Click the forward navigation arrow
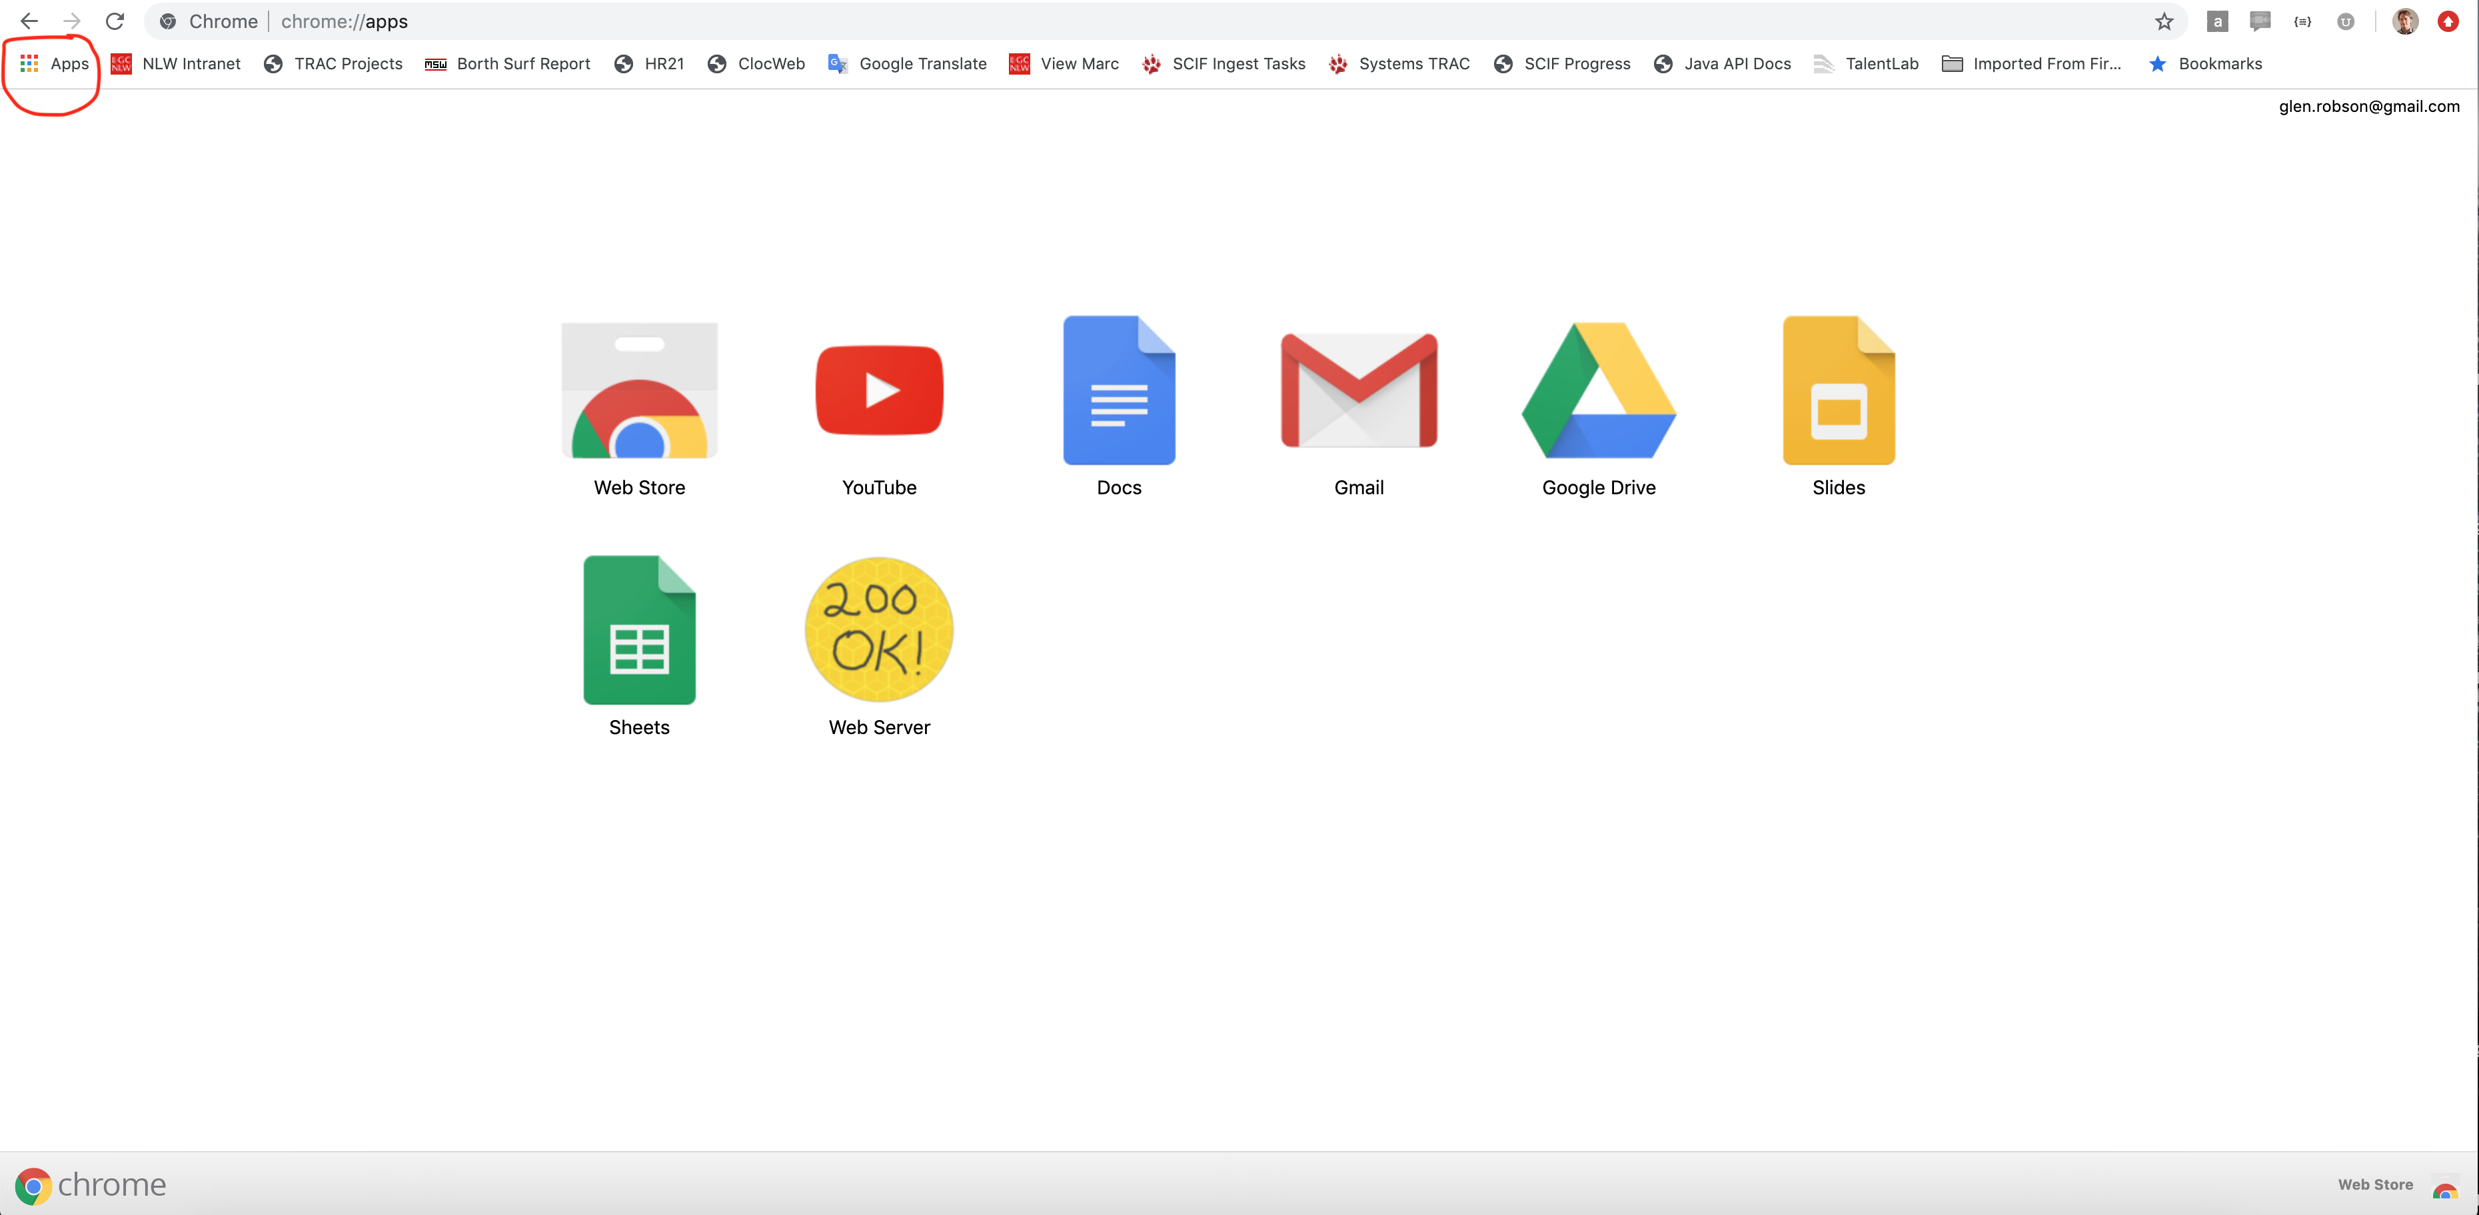The height and width of the screenshot is (1215, 2479). coord(72,21)
